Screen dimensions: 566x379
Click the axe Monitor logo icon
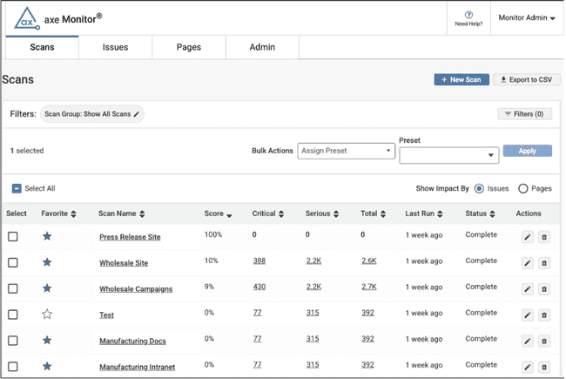[x=29, y=17]
